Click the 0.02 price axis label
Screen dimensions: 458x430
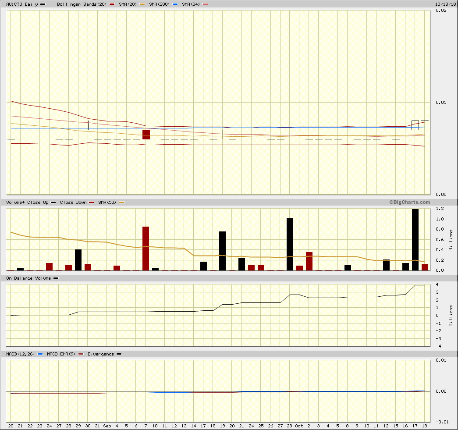pyautogui.click(x=441, y=10)
